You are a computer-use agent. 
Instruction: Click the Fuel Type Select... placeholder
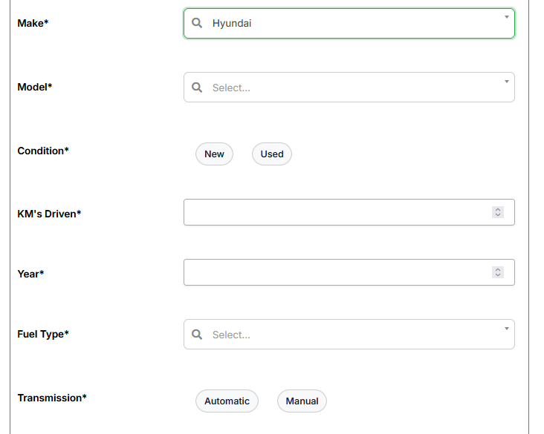(x=231, y=335)
